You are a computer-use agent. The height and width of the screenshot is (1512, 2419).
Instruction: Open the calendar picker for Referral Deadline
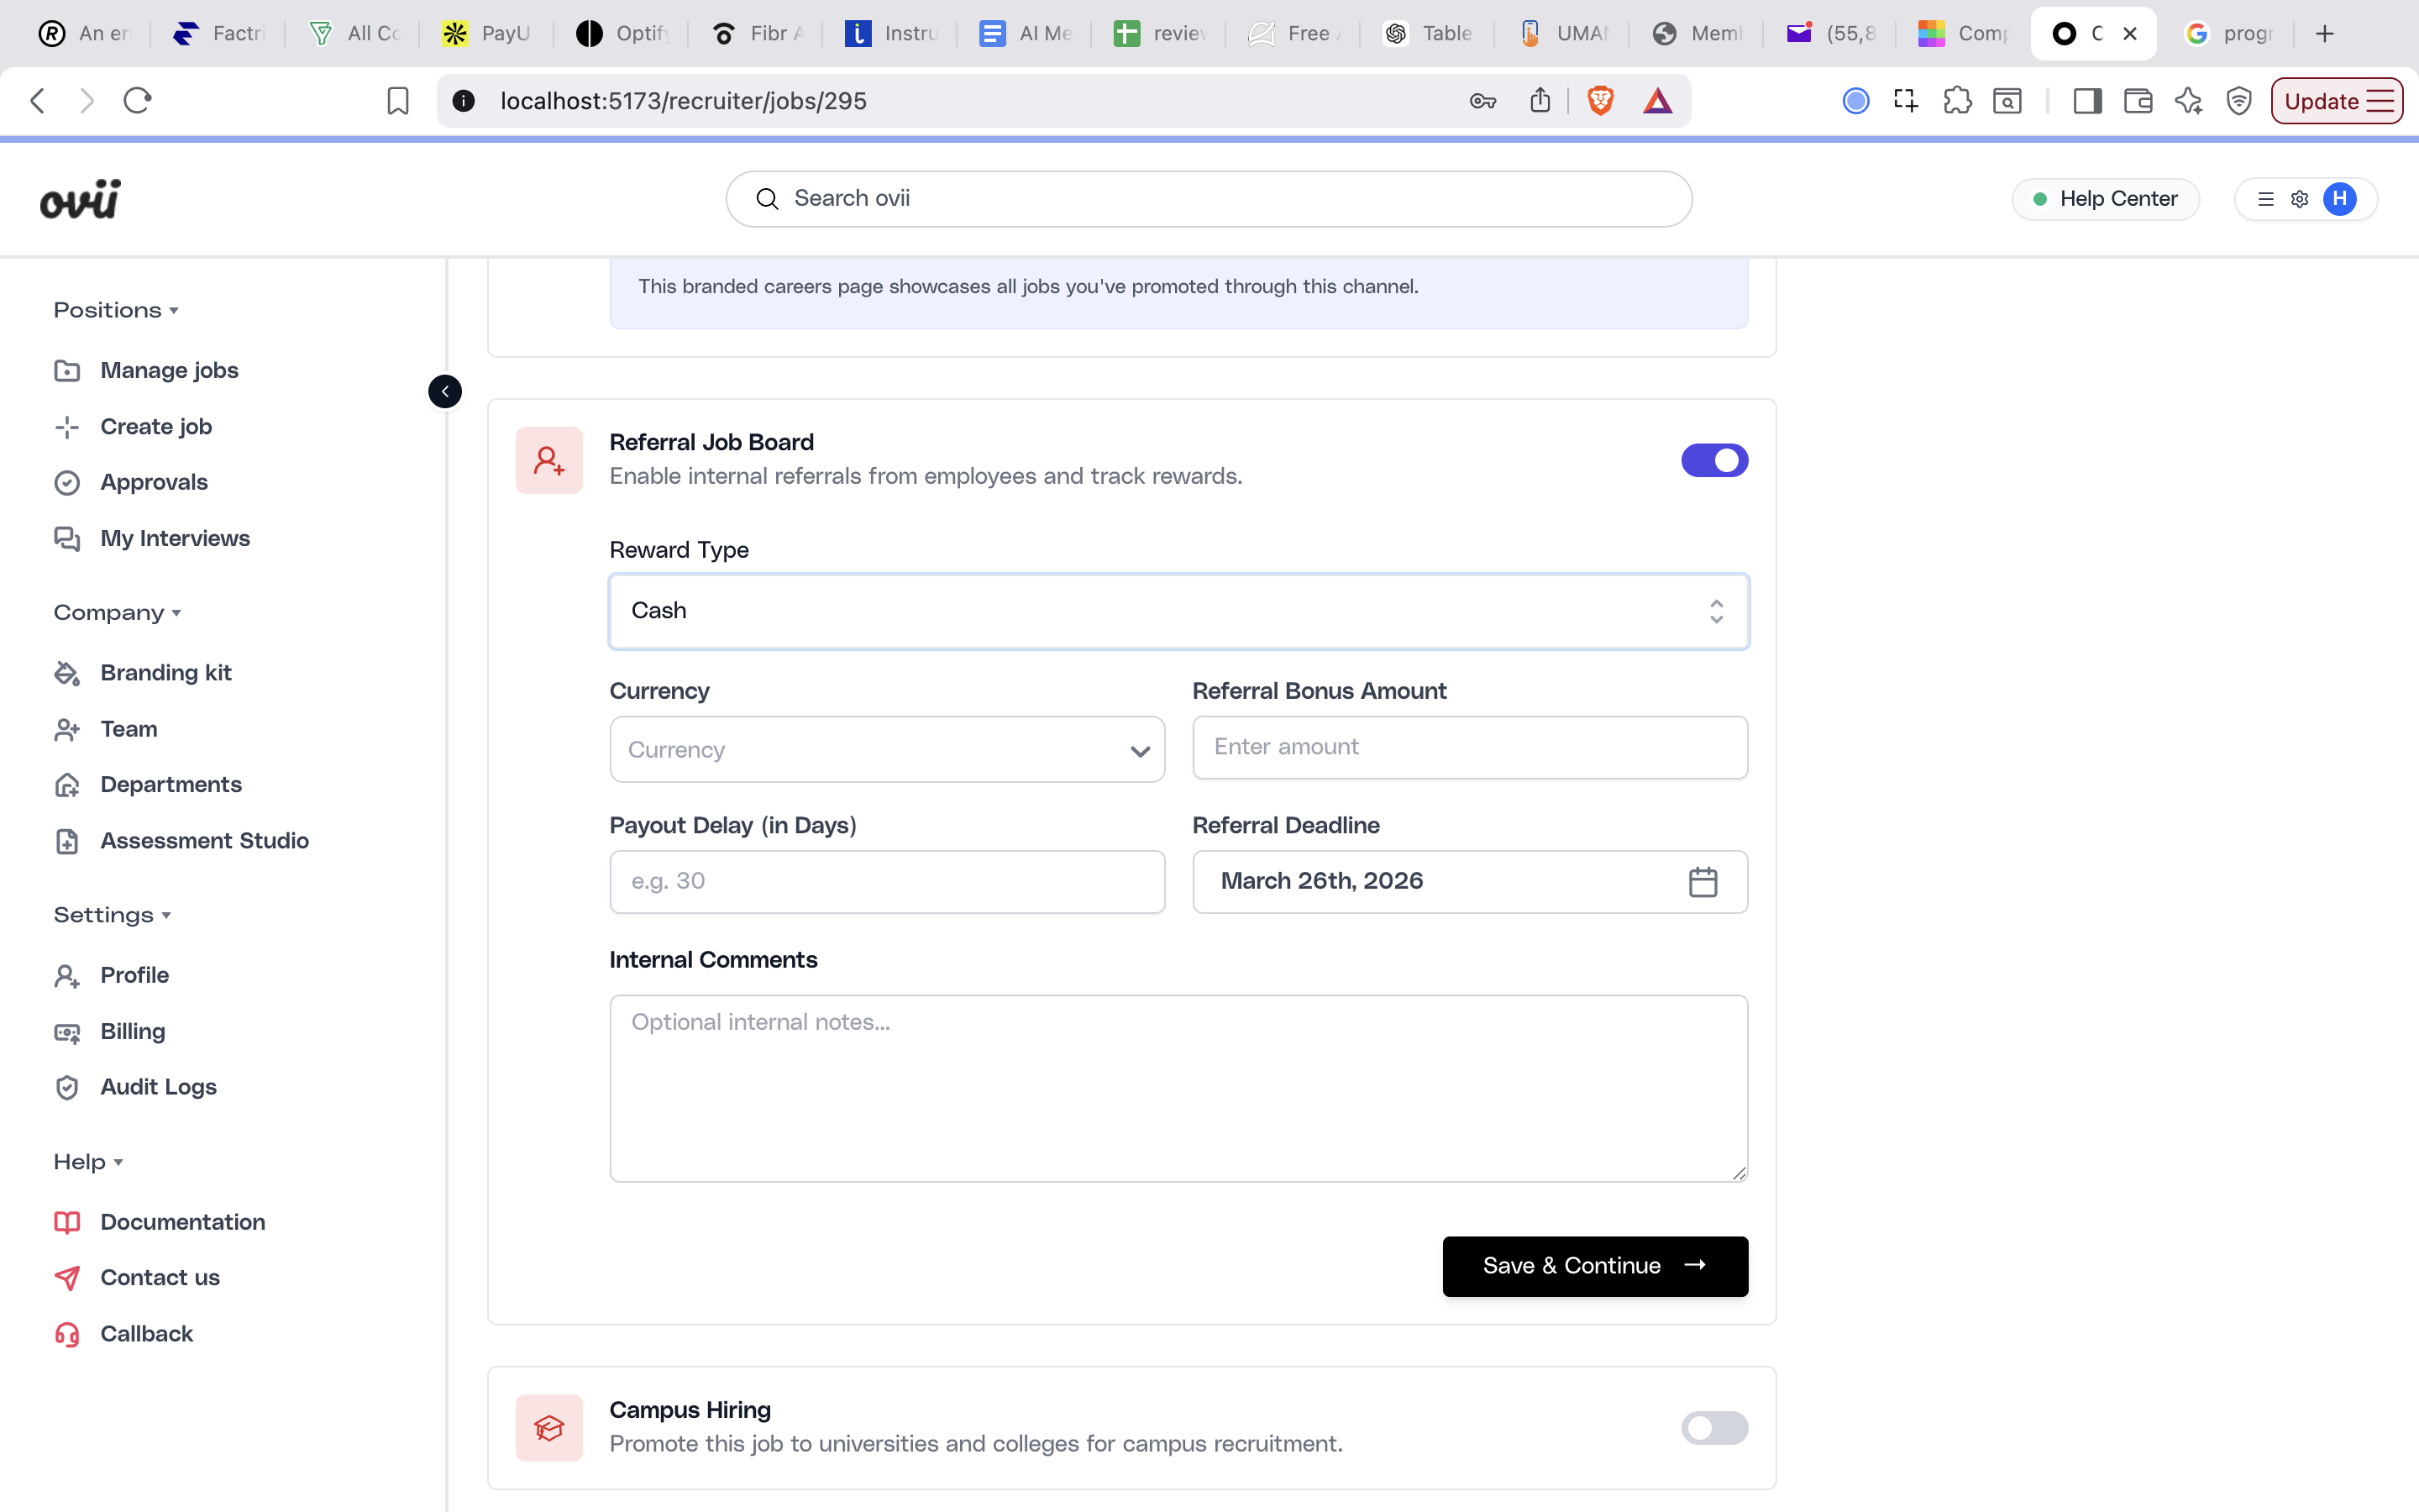(x=1703, y=881)
